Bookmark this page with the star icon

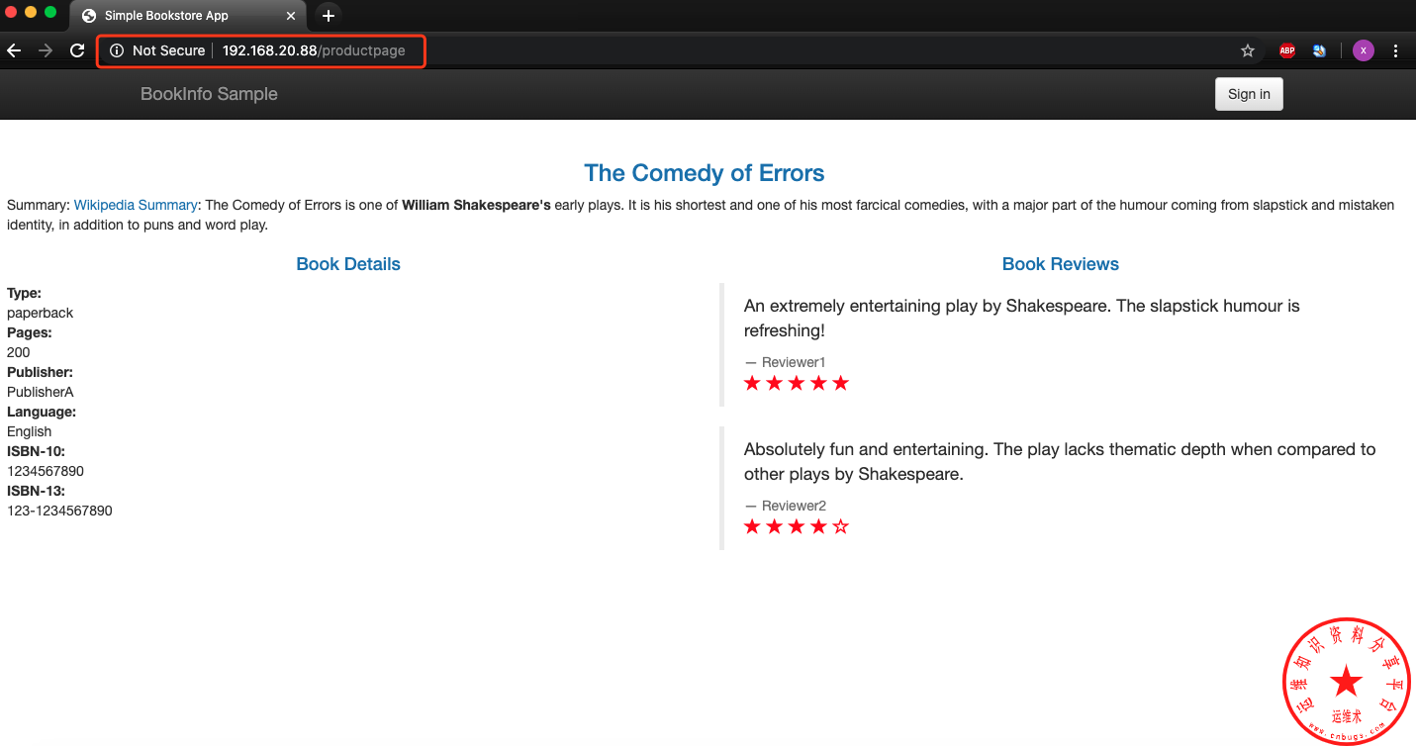pos(1248,50)
